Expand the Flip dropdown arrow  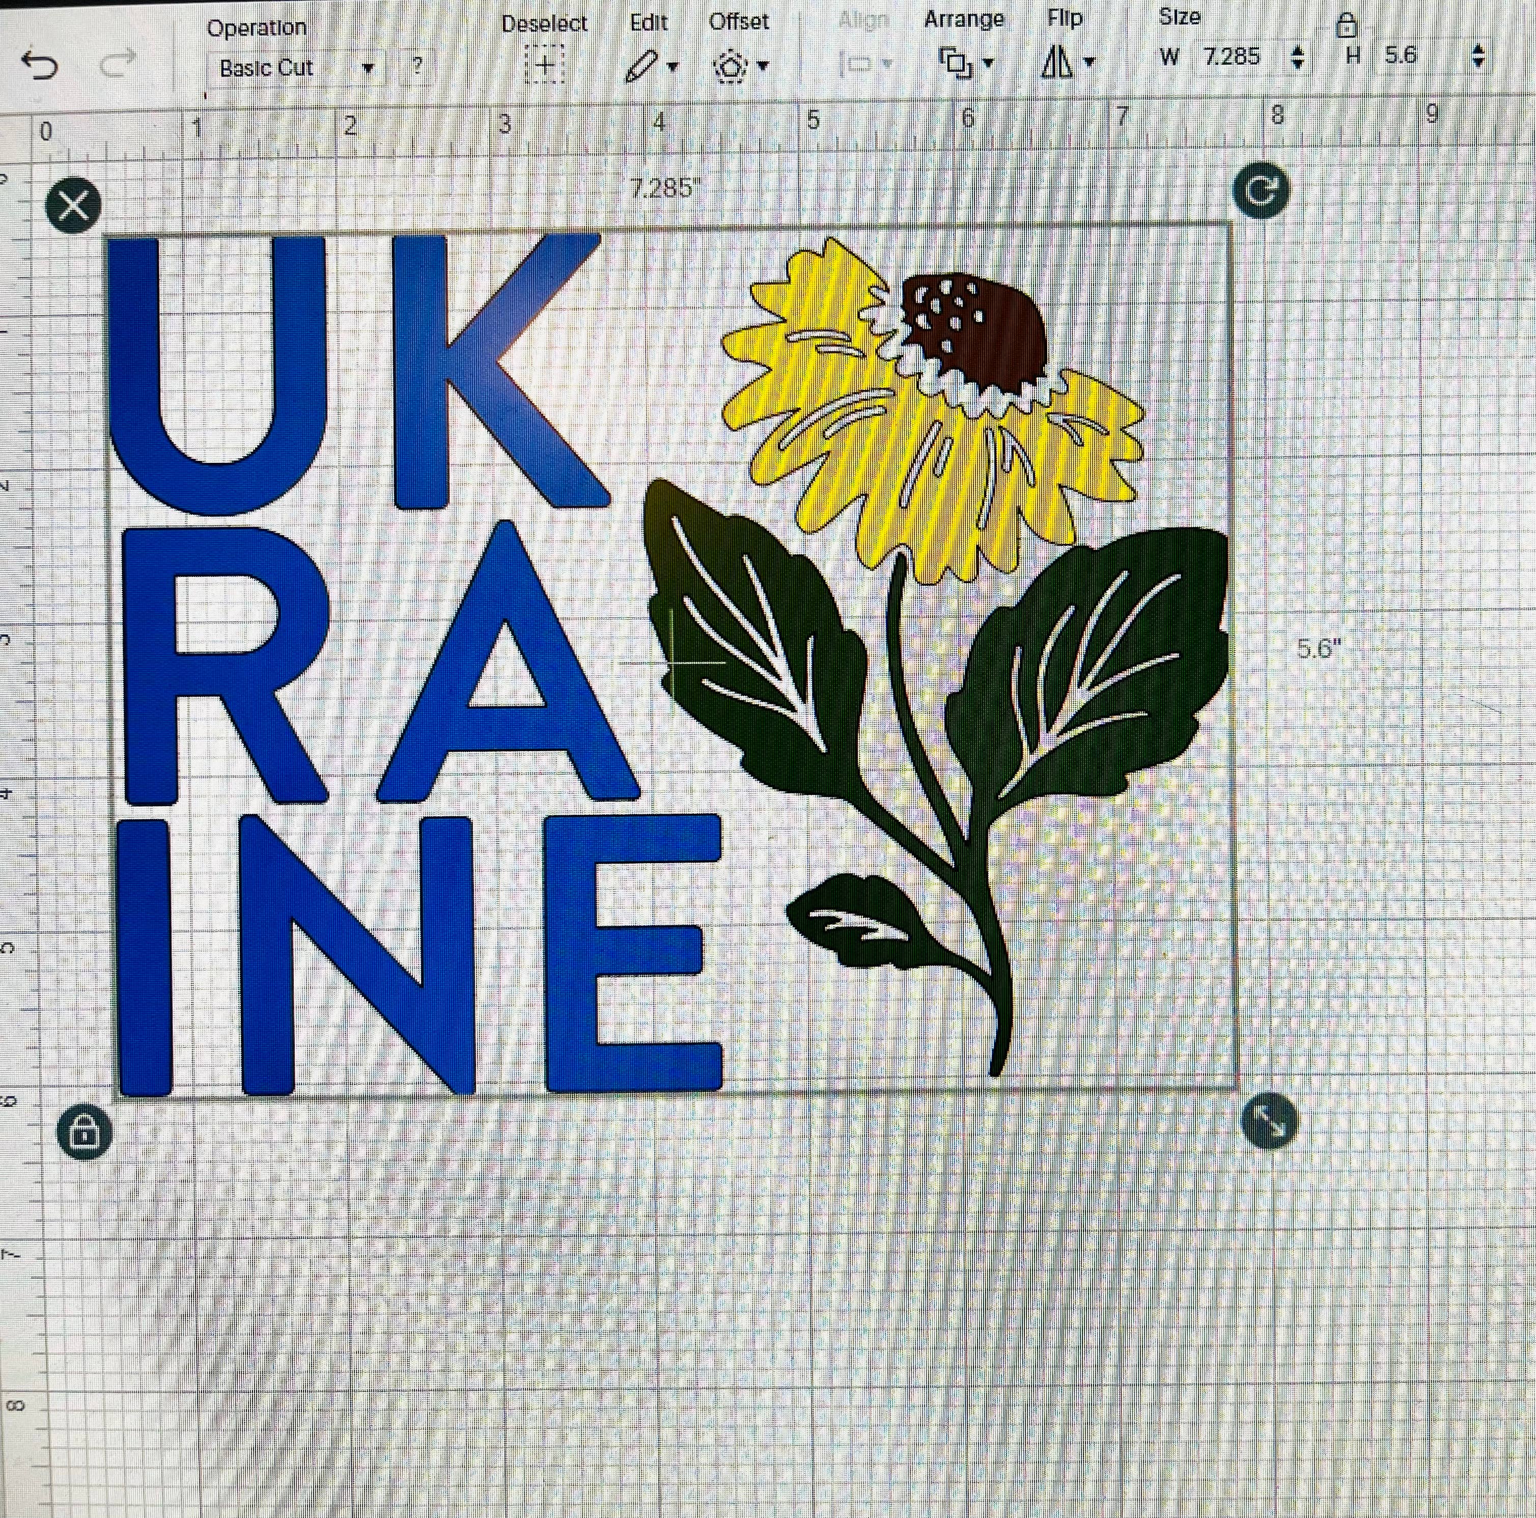[1089, 61]
